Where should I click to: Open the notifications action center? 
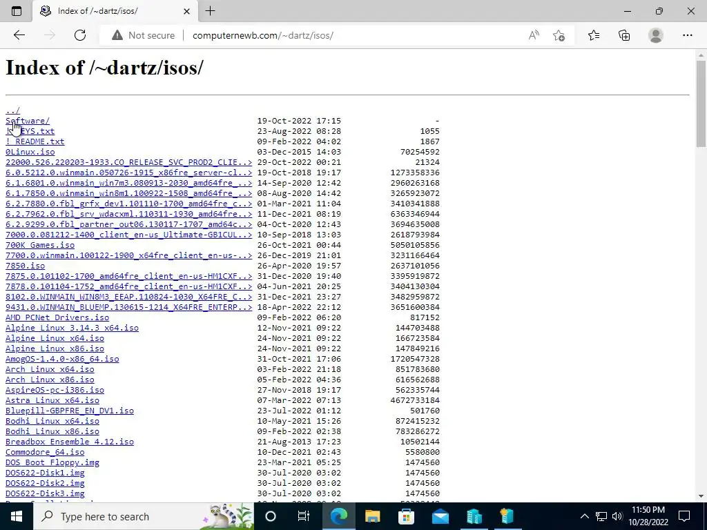point(684,516)
